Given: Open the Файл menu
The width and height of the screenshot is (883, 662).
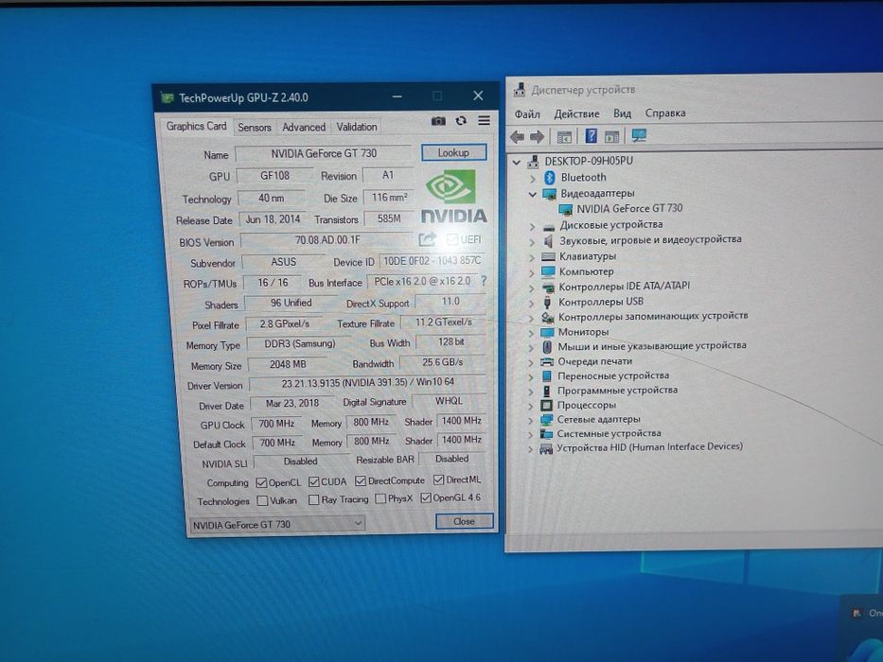Looking at the screenshot, I should [527, 114].
